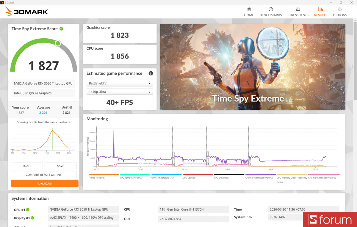Screen dimensions: 357x227
Task: Toggle GPU Load legend red swatch
Action: (x=198, y=175)
